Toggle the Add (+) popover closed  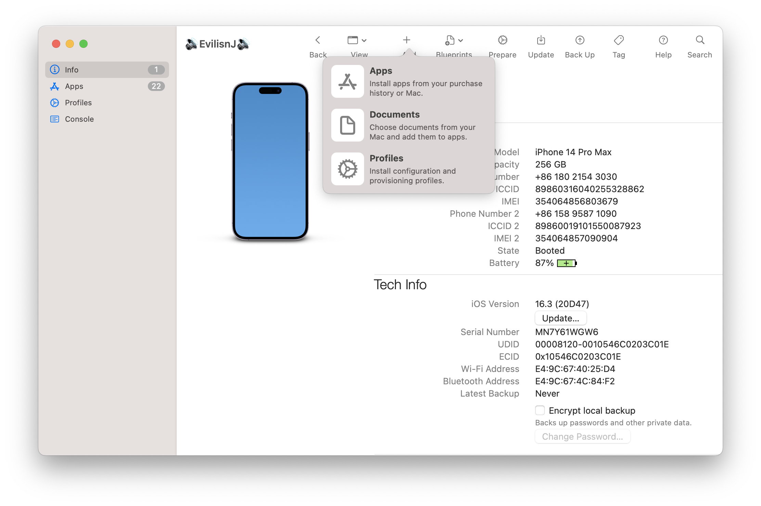406,39
